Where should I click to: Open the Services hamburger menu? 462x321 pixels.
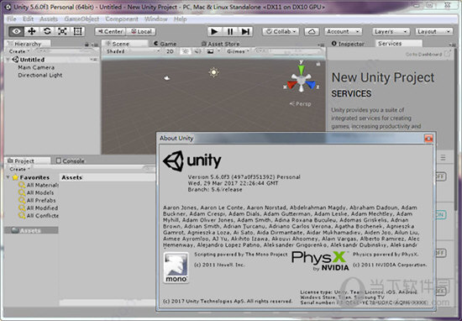444,158
